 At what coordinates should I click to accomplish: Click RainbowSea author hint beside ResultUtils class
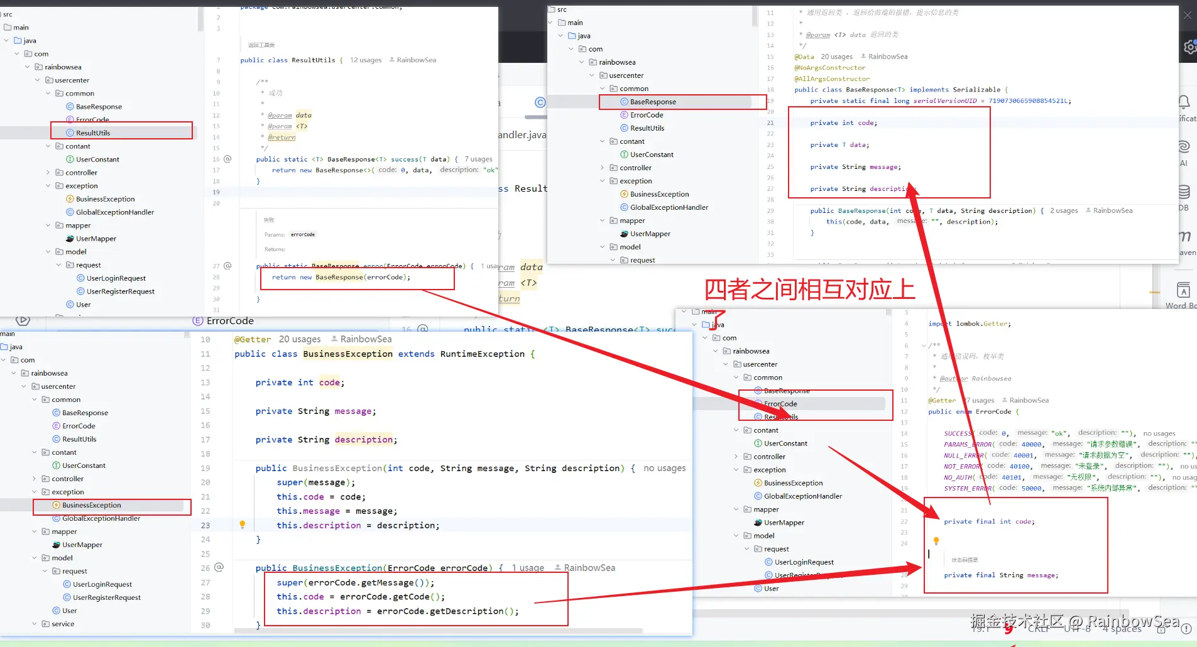[413, 60]
